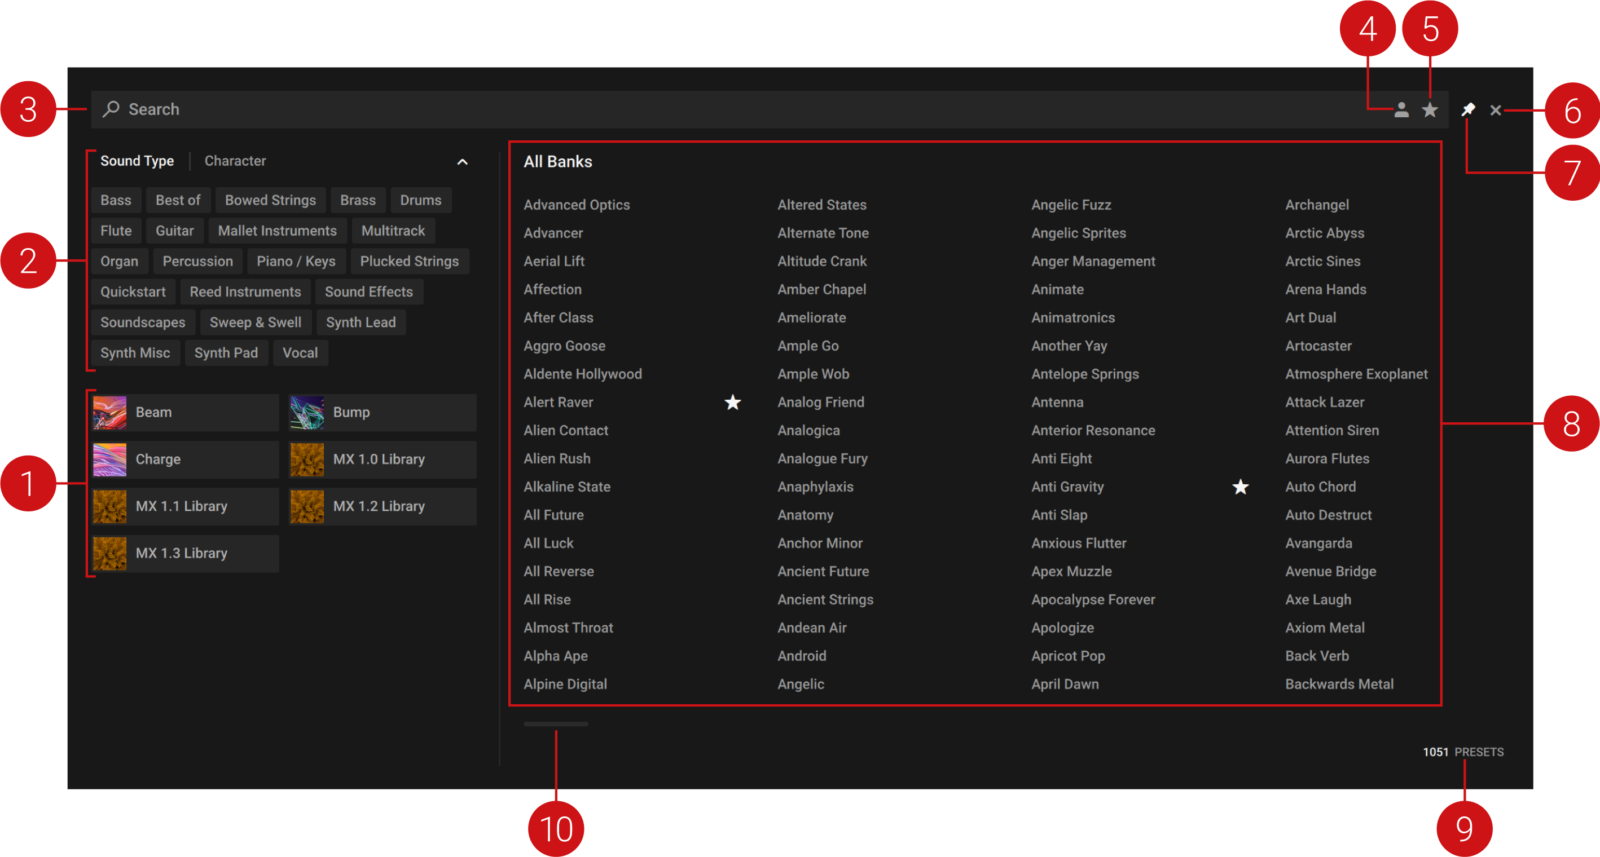Click the horizontal results scrollbar
Screen dimensions: 1600x857
[555, 723]
